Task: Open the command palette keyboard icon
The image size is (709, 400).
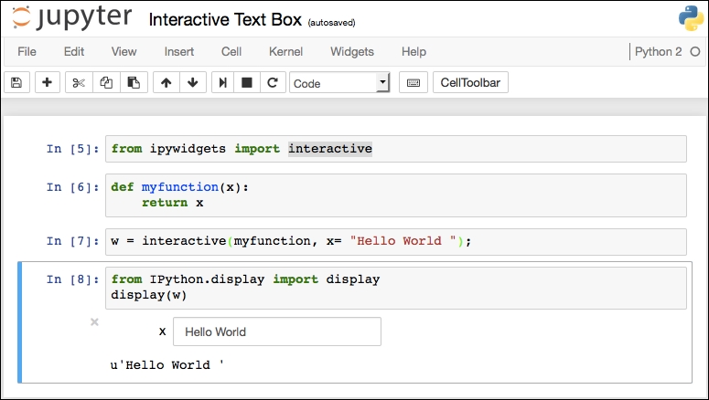Action: pyautogui.click(x=414, y=82)
